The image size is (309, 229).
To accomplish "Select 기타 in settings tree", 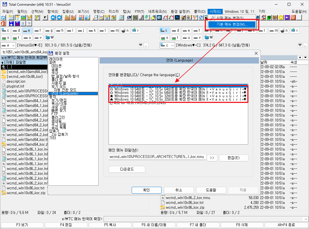I will point(53,138).
